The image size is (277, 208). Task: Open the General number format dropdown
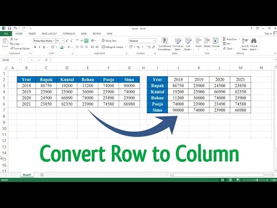(x=154, y=41)
